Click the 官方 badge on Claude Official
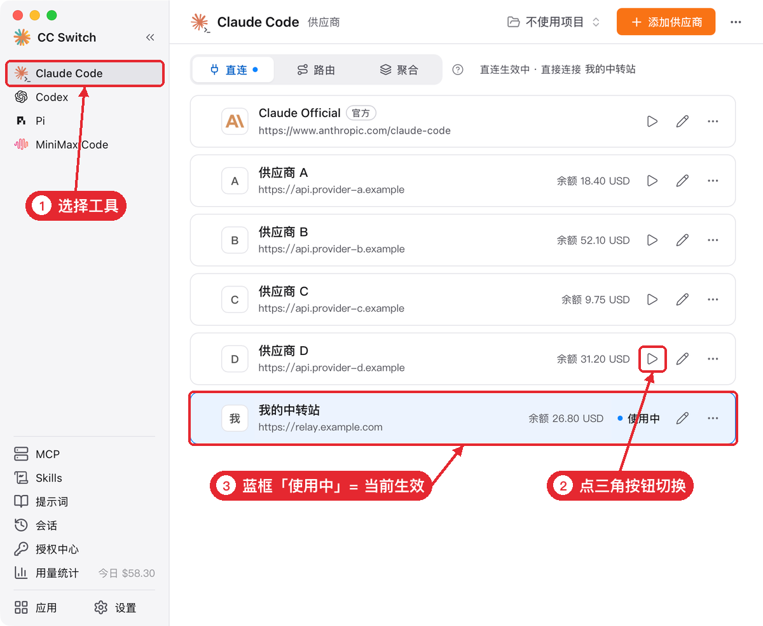The image size is (763, 626). click(361, 113)
